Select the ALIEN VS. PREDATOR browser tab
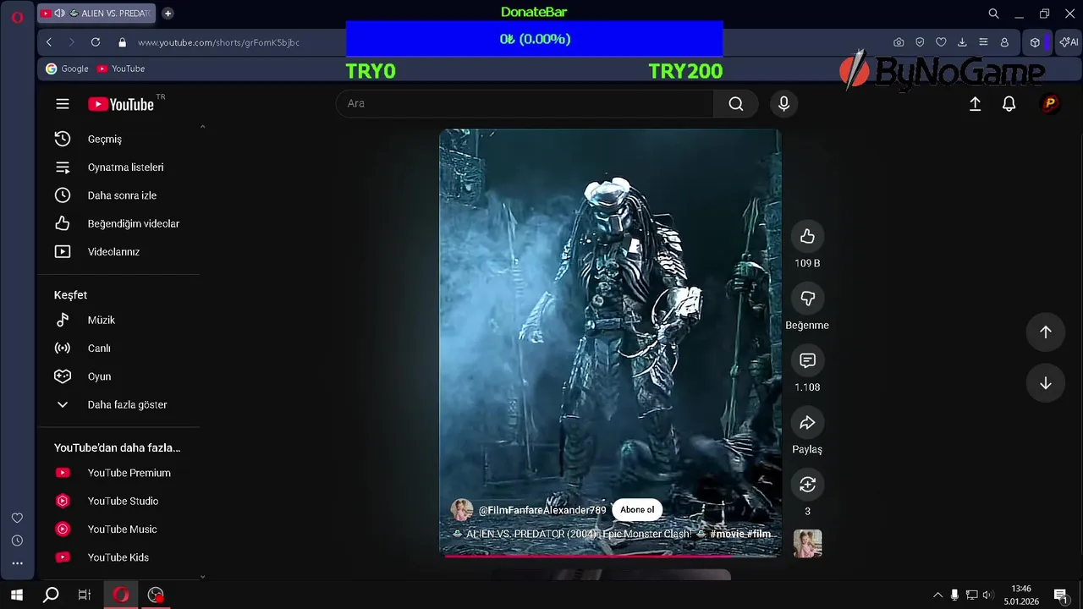Screen dimensions: 1083x609 coord(98,14)
